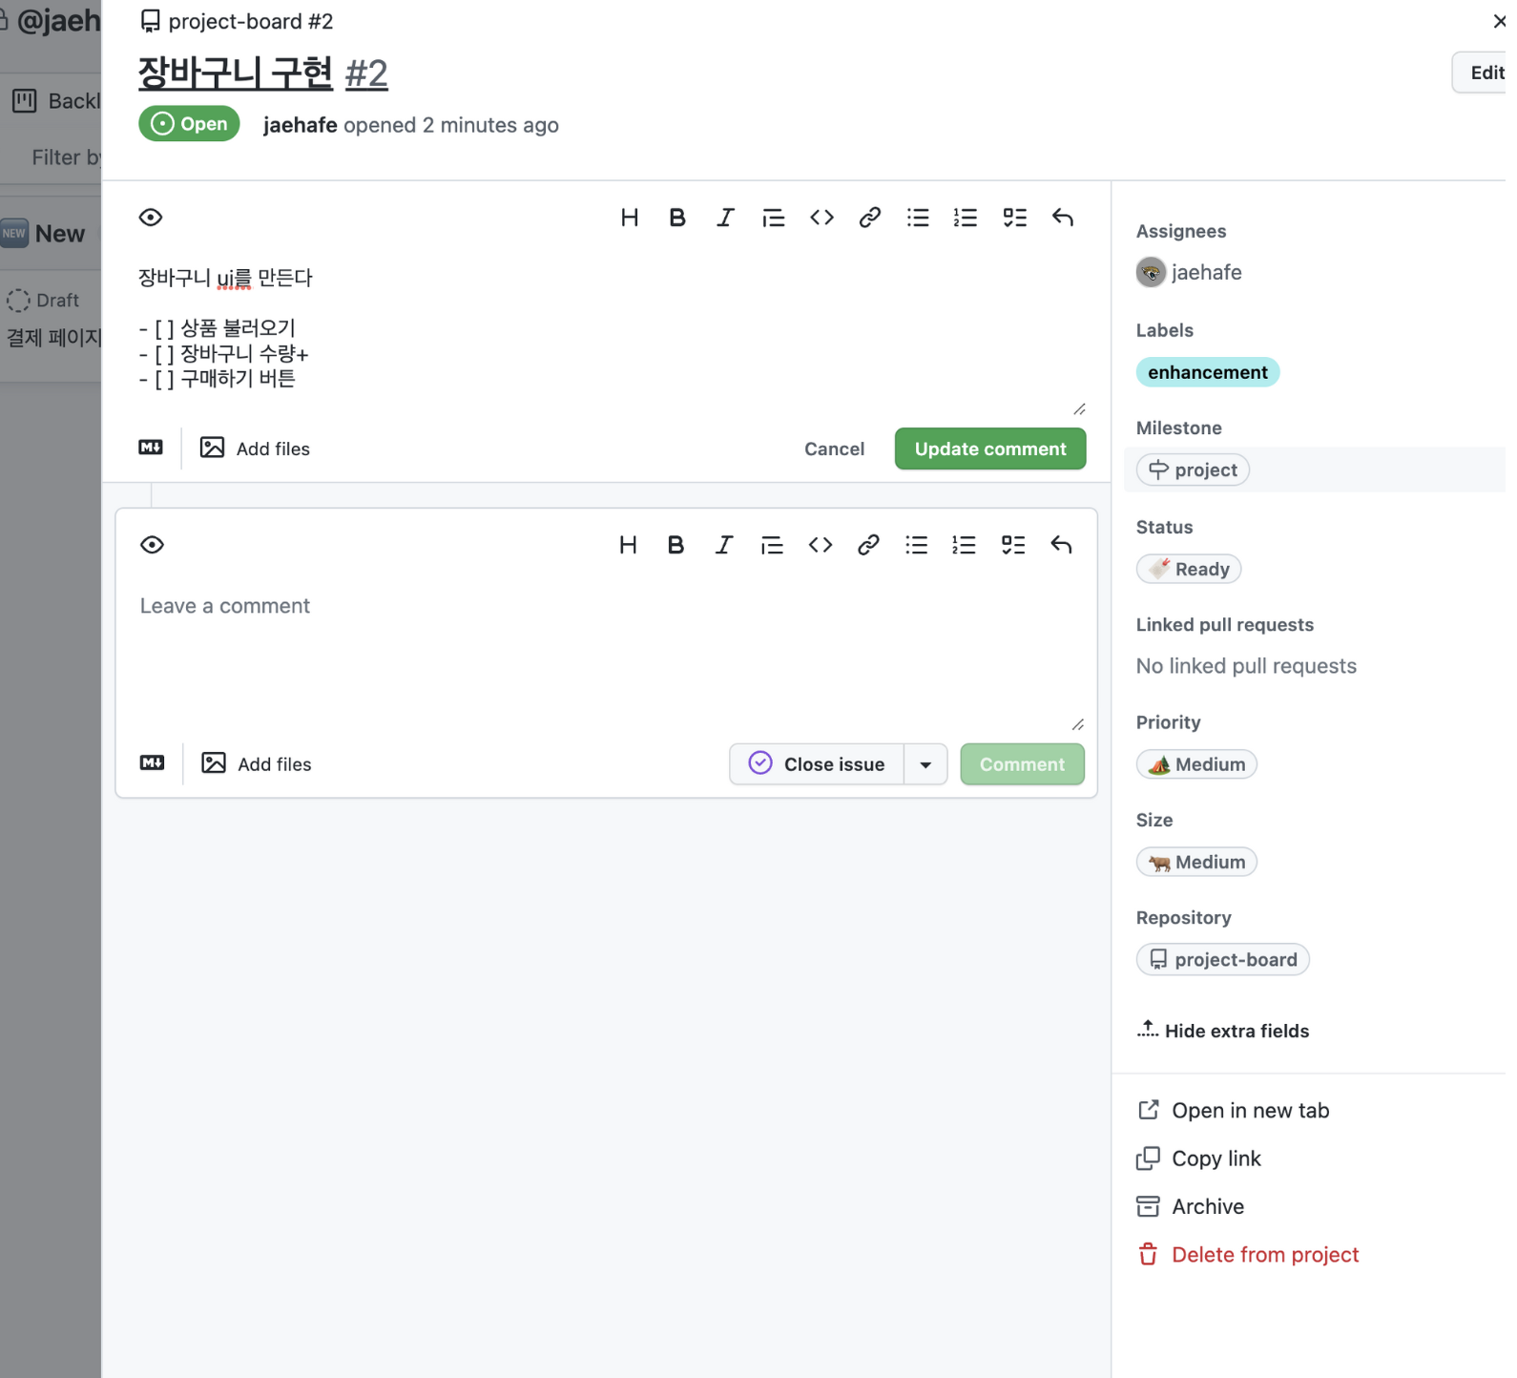Toggle preview eye in issue description editor

(151, 218)
